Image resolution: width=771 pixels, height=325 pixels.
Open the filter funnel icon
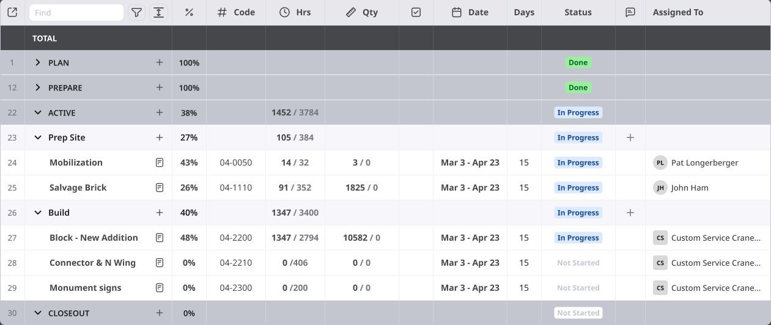point(137,12)
